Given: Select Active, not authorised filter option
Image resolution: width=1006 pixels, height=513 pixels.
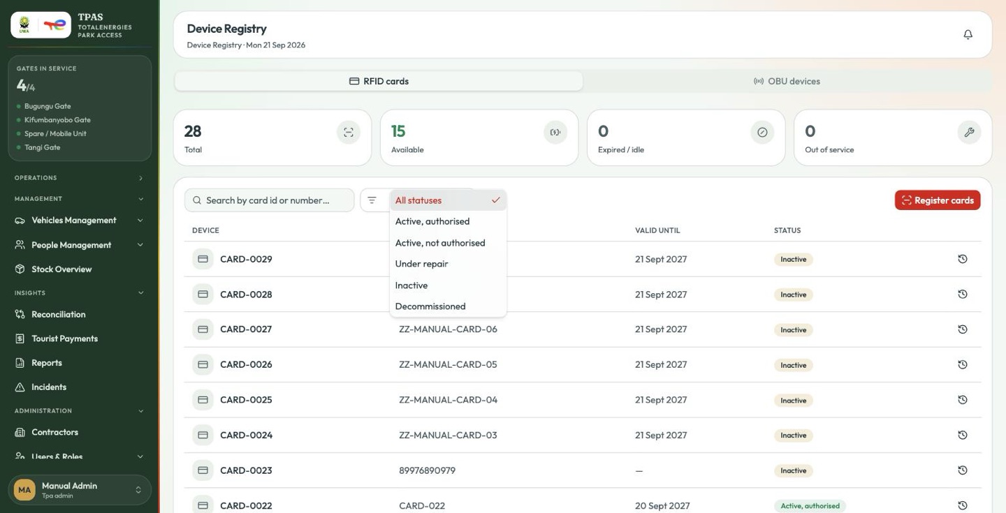Looking at the screenshot, I should (x=448, y=243).
